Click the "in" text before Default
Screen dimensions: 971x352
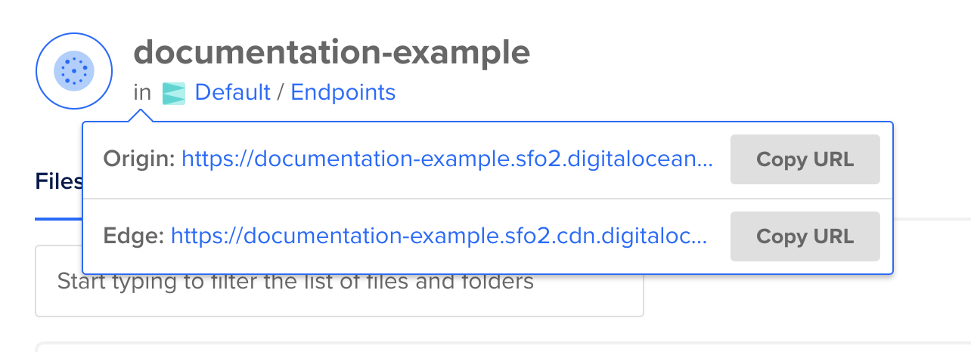point(142,93)
